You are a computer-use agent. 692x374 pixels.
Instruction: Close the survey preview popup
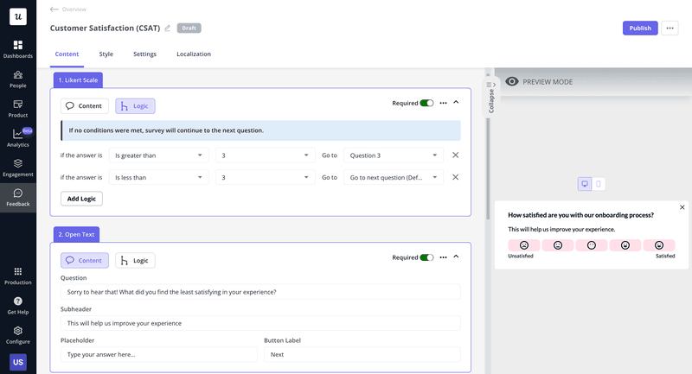[x=682, y=207]
